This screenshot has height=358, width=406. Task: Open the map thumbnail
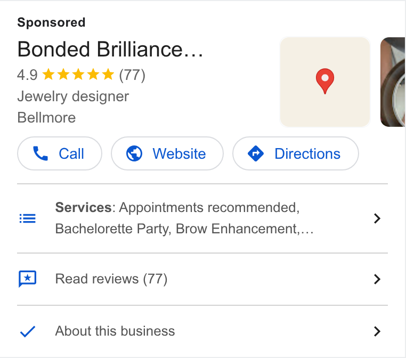coord(325,82)
